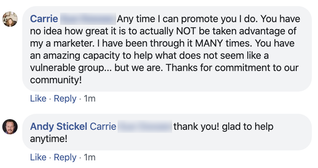Click the blurred surname in Andy's reply
This screenshot has width=318, height=168.
[x=145, y=126]
